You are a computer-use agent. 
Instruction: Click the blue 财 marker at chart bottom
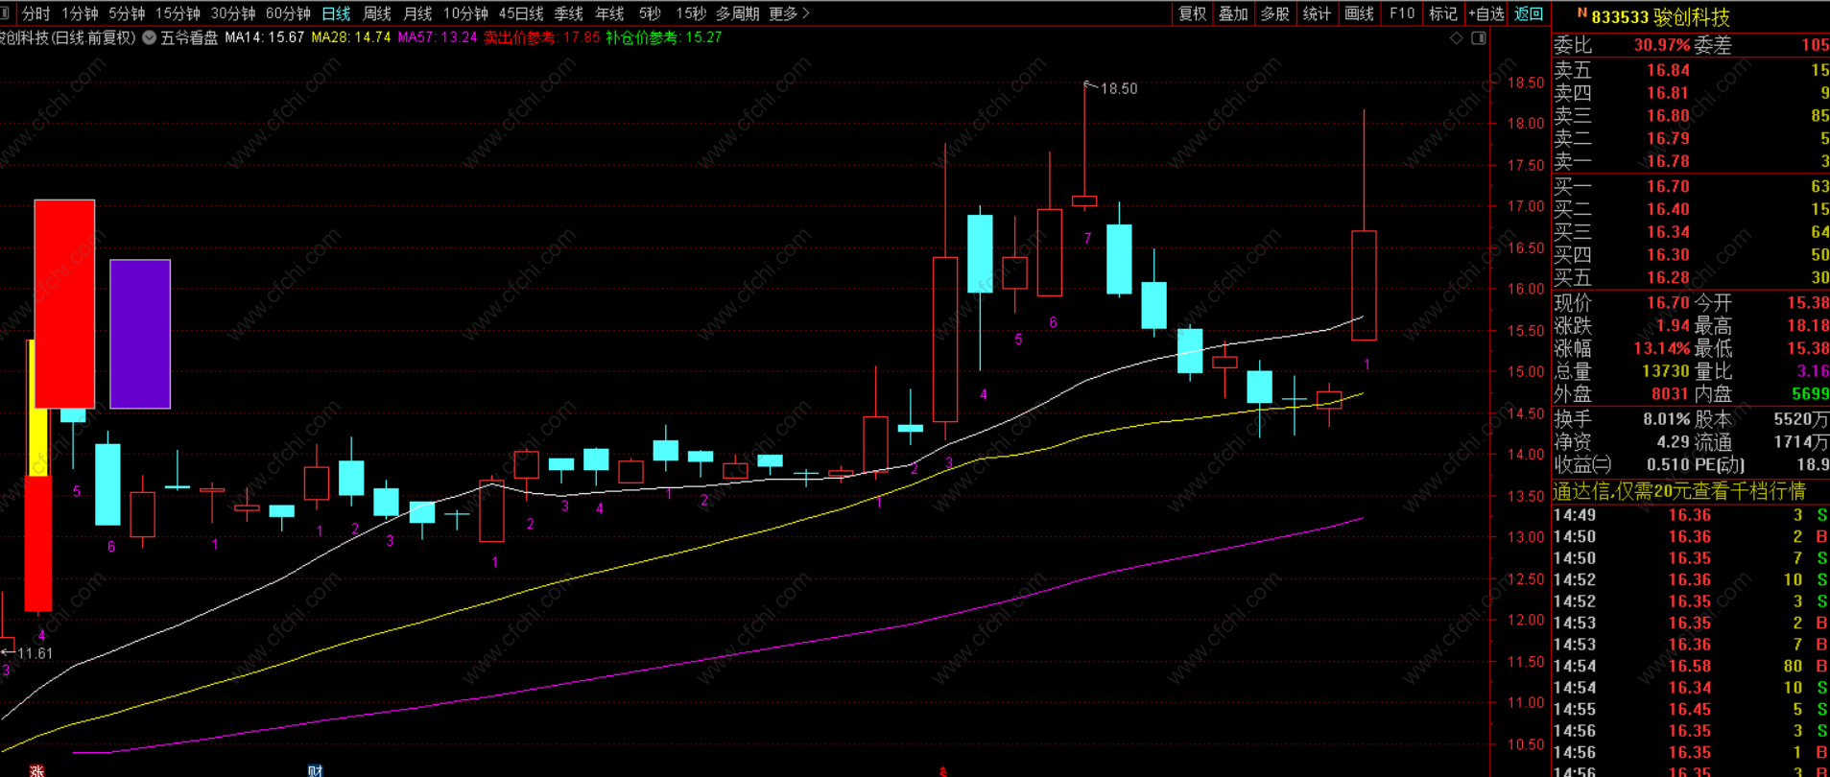coord(315,770)
